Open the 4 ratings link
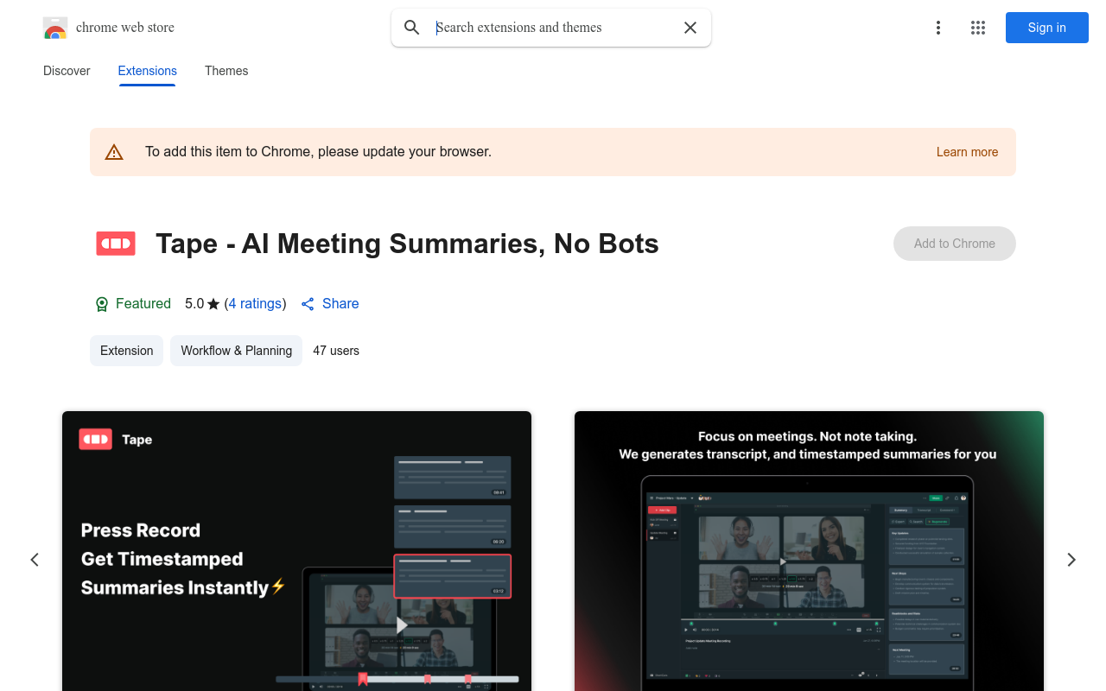The height and width of the screenshot is (691, 1106). (x=255, y=304)
